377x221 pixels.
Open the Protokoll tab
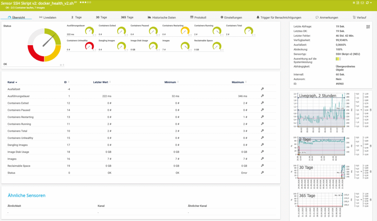tap(198, 18)
